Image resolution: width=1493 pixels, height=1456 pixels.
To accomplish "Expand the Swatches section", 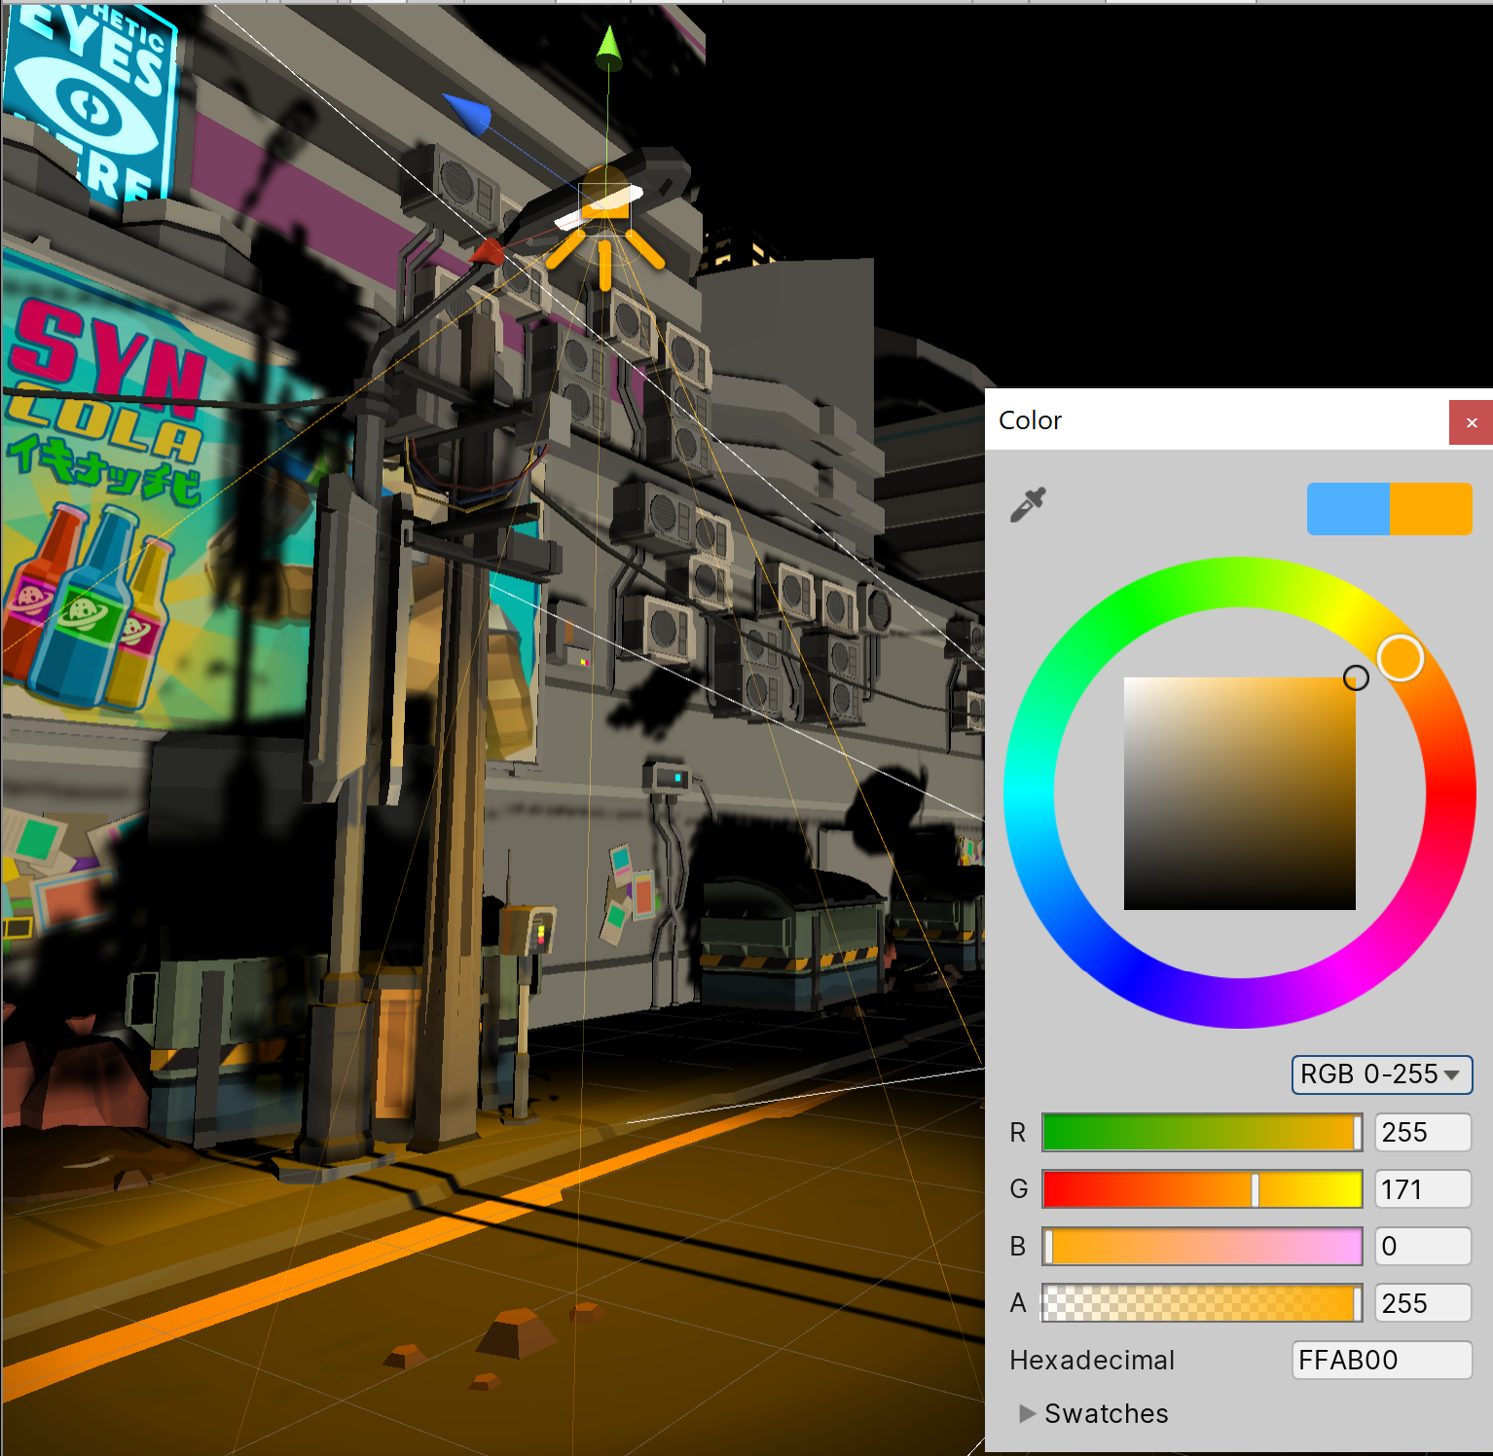I will (1028, 1413).
